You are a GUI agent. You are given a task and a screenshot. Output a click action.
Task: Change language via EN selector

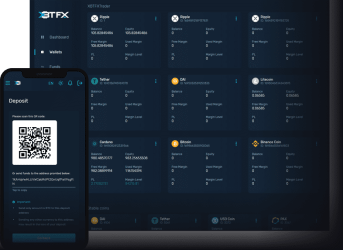pyautogui.click(x=51, y=83)
